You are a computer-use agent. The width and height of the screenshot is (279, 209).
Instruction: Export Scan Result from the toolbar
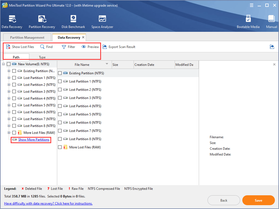119,47
